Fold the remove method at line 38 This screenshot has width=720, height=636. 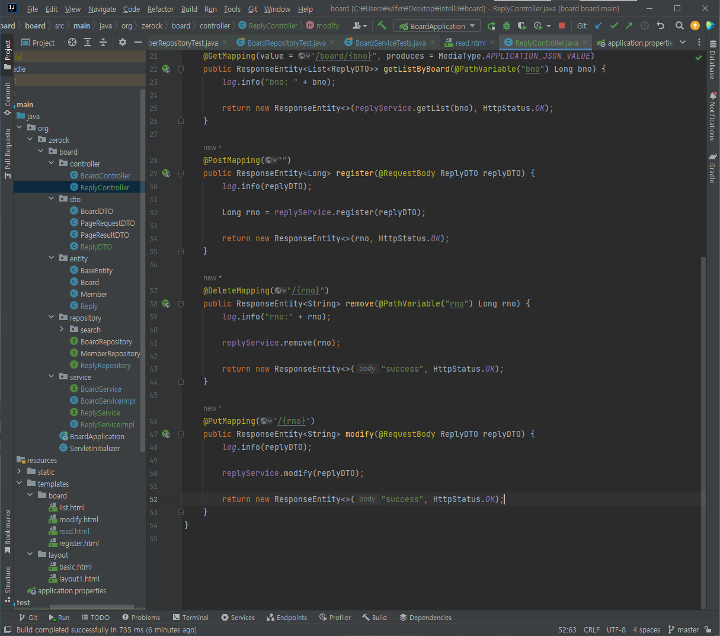pos(181,304)
